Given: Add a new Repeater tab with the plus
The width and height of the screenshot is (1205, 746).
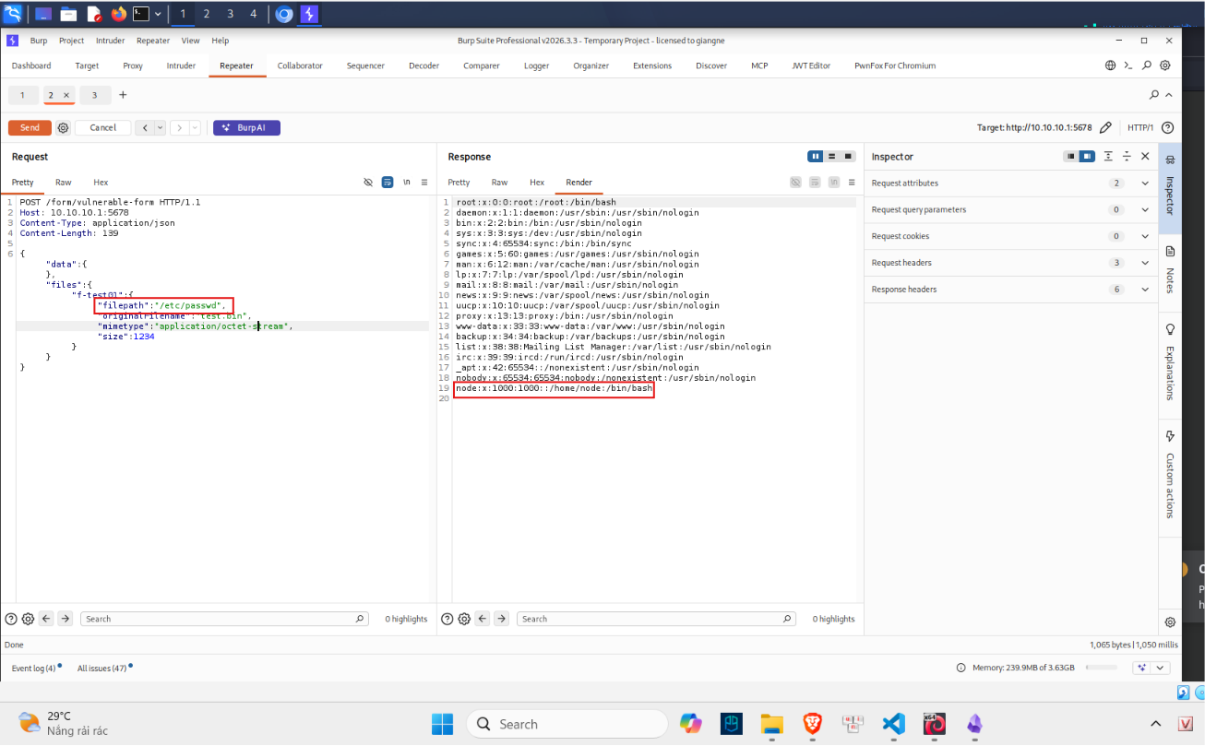Looking at the screenshot, I should (x=123, y=95).
